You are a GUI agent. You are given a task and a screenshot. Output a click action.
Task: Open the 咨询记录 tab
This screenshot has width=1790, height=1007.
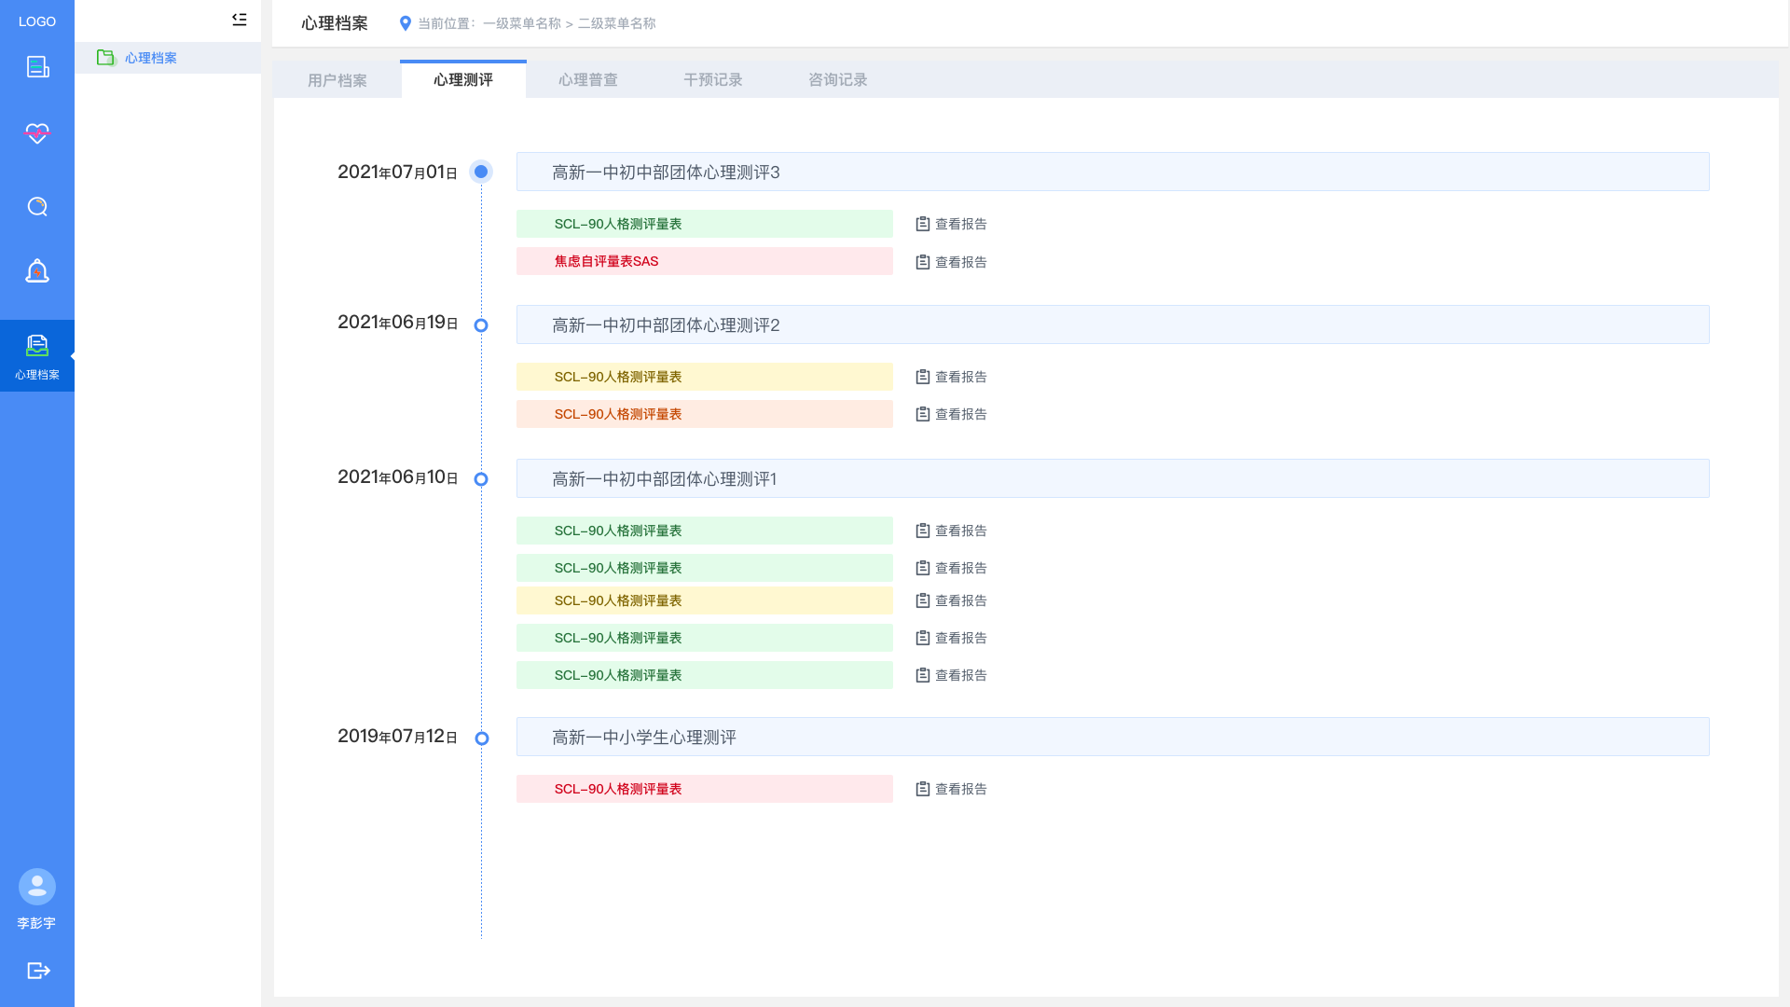click(x=838, y=80)
